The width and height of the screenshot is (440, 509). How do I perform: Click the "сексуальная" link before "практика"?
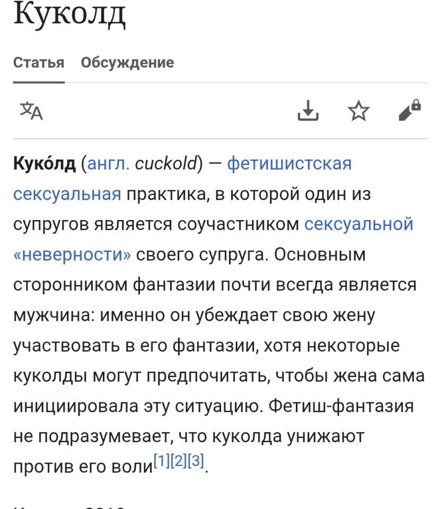(67, 194)
